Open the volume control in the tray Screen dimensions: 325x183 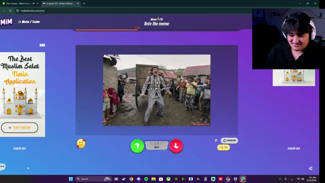[x=302, y=179]
